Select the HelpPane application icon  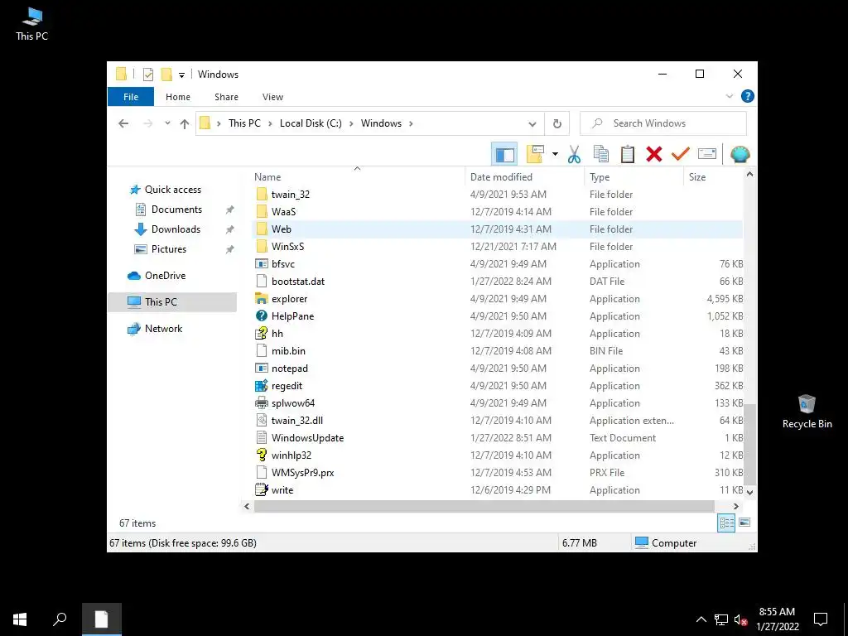click(262, 316)
